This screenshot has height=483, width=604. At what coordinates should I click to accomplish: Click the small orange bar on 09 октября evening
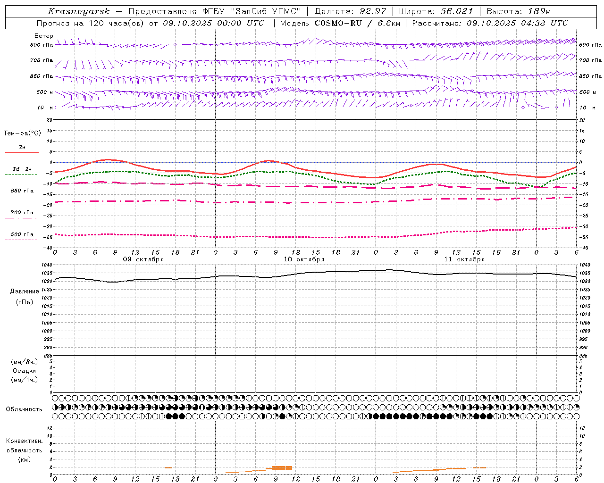click(168, 467)
